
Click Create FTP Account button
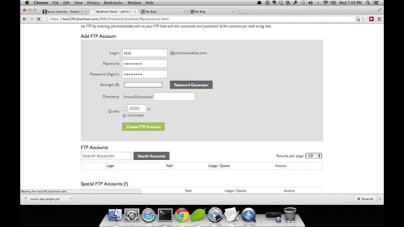click(143, 127)
